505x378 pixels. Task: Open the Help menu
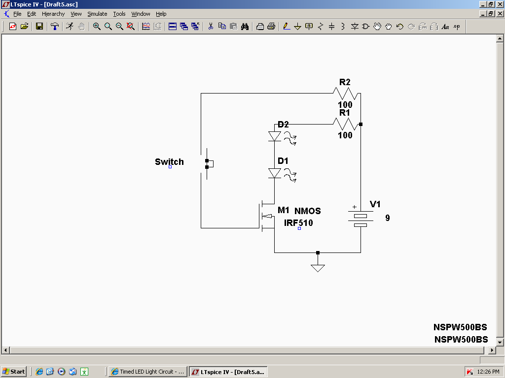click(161, 14)
